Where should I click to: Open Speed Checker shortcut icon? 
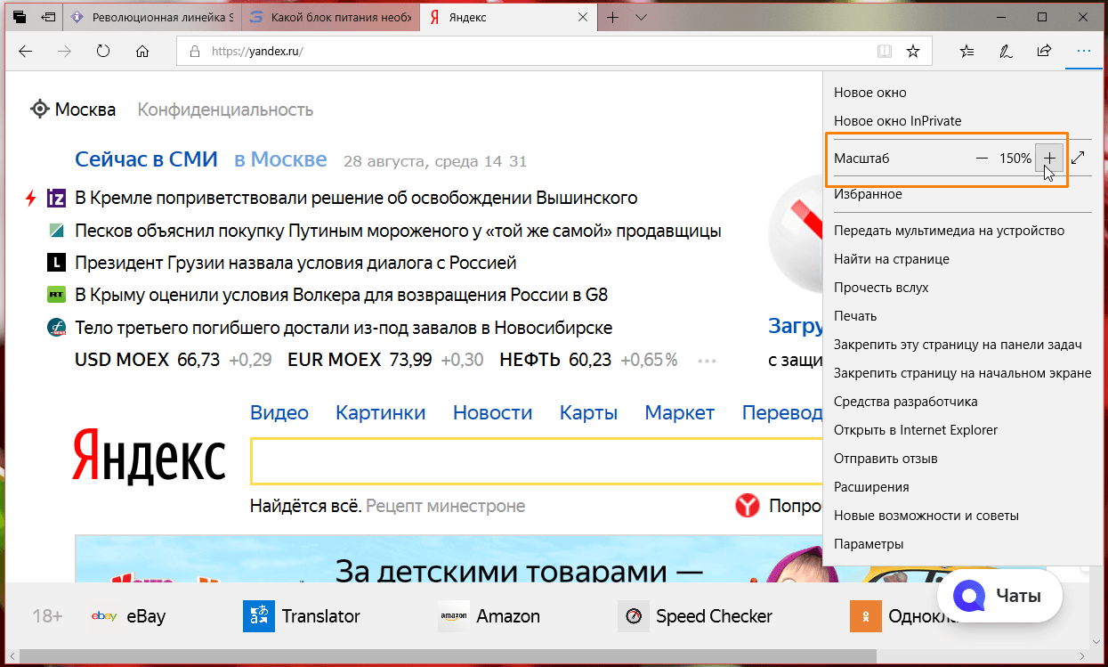click(x=634, y=615)
